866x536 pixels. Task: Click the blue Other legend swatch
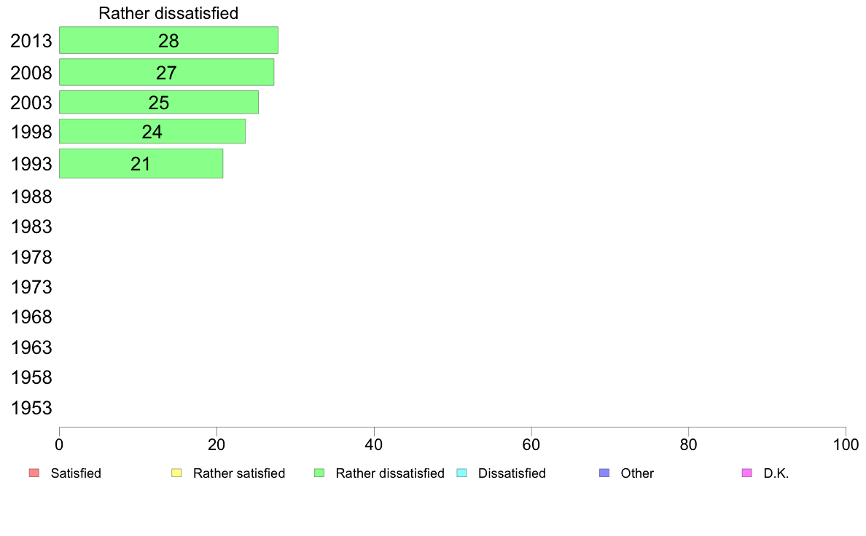tap(604, 473)
